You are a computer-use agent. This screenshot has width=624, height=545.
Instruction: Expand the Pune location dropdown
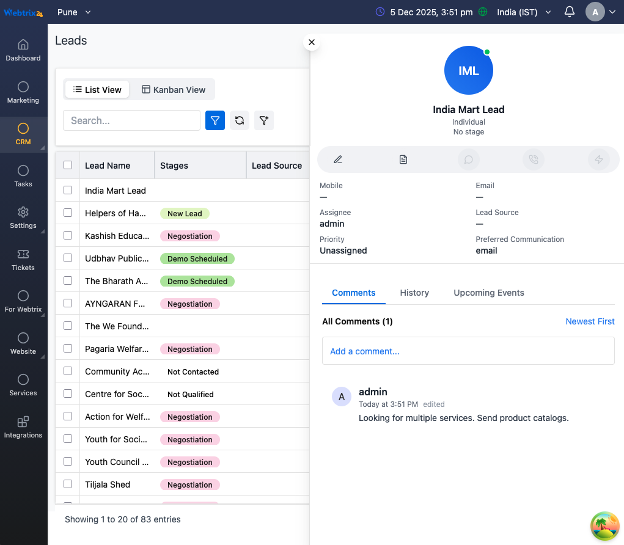[74, 12]
